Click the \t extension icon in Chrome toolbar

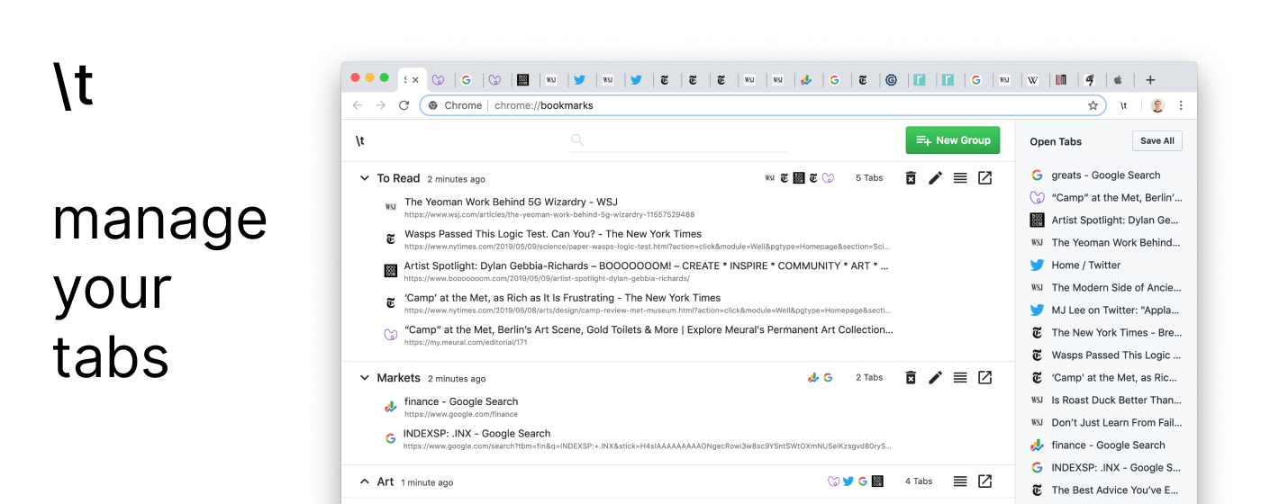pos(1124,105)
